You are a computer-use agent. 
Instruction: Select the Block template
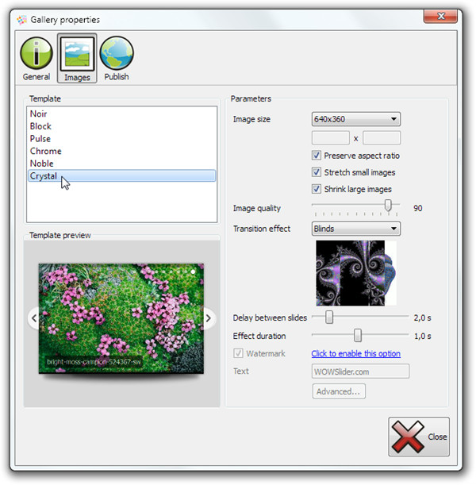click(x=121, y=126)
